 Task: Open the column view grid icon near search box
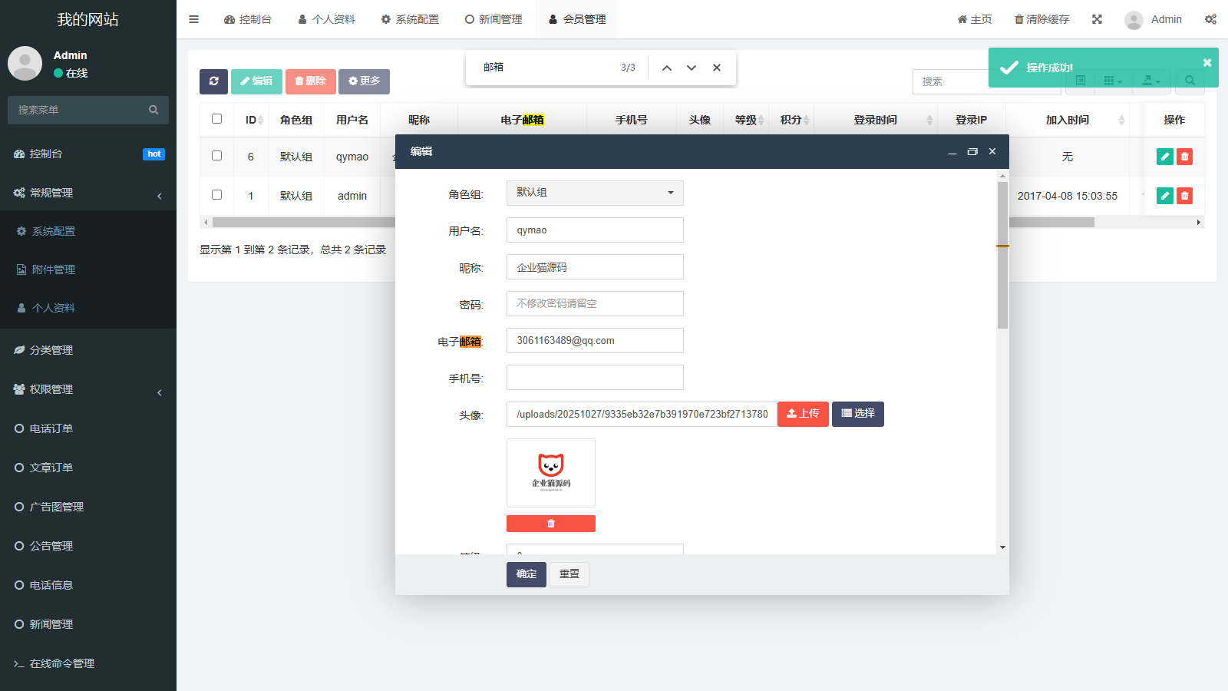1111,81
